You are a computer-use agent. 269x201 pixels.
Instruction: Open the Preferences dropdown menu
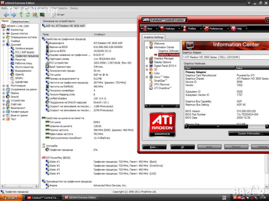pos(216,28)
